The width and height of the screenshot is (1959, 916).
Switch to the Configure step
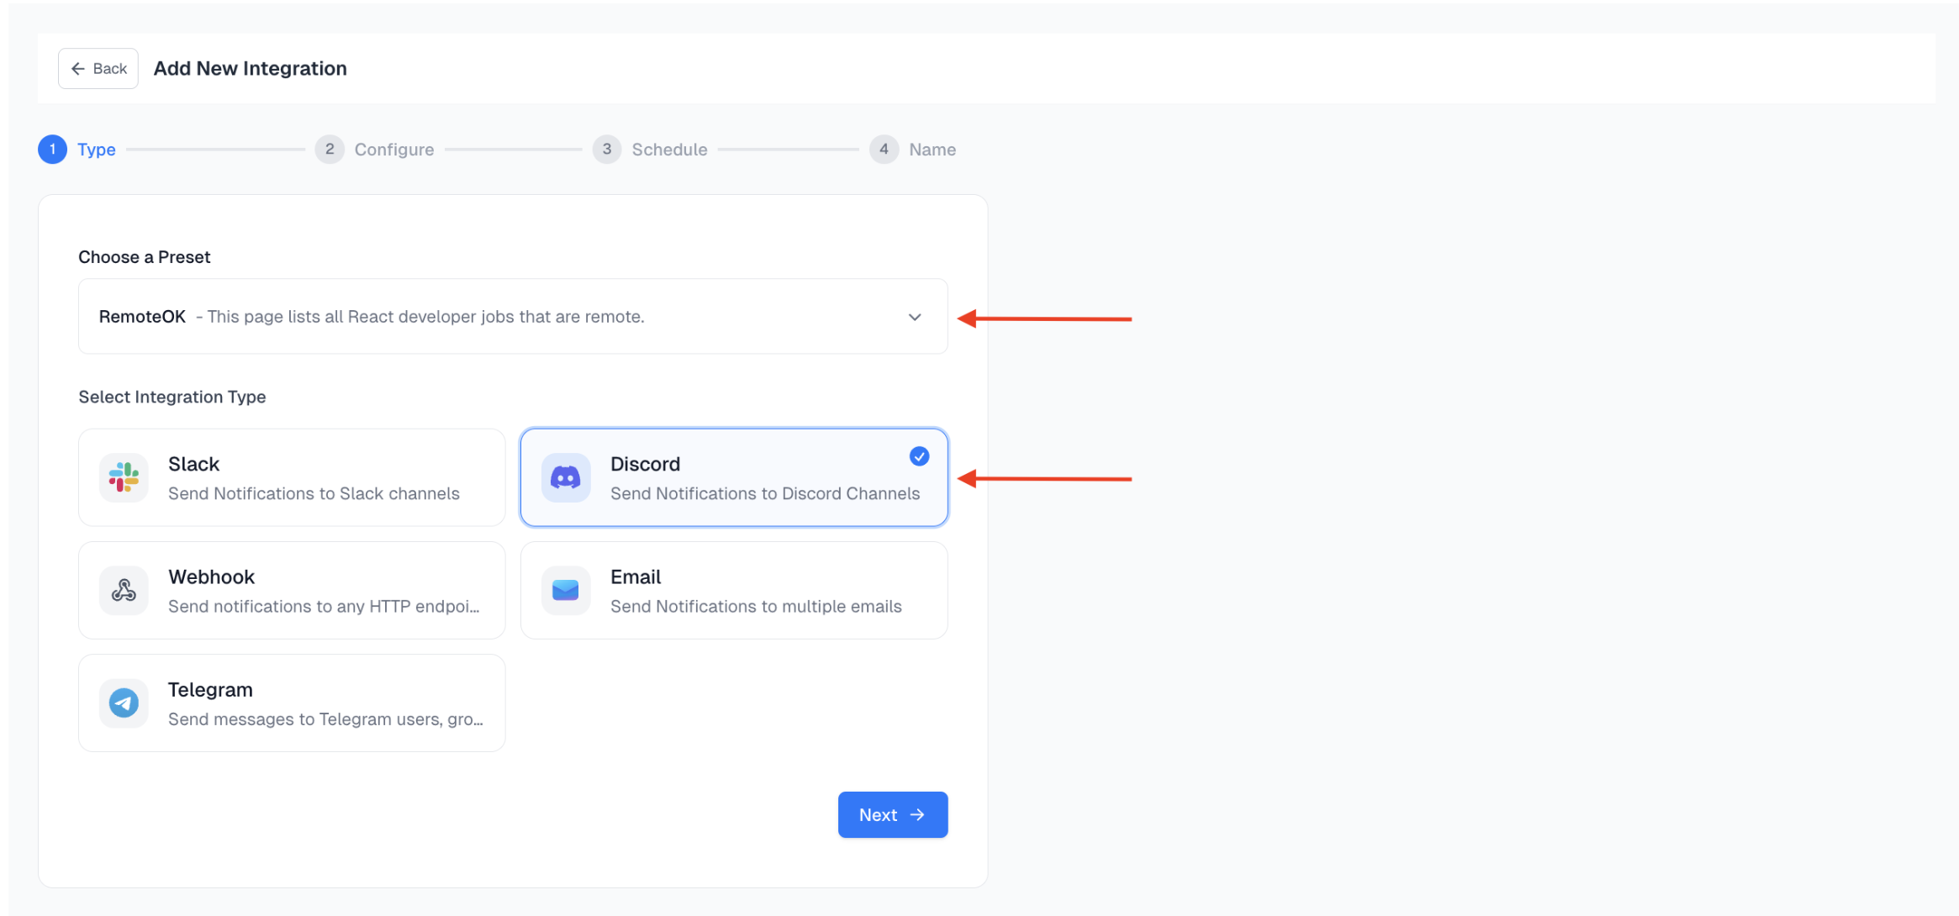click(393, 149)
